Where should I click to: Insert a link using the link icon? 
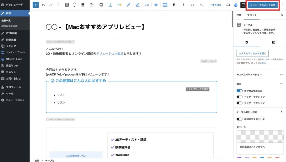[x=192, y=5]
